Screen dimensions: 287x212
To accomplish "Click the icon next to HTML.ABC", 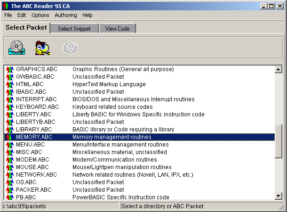I will click(x=10, y=84).
